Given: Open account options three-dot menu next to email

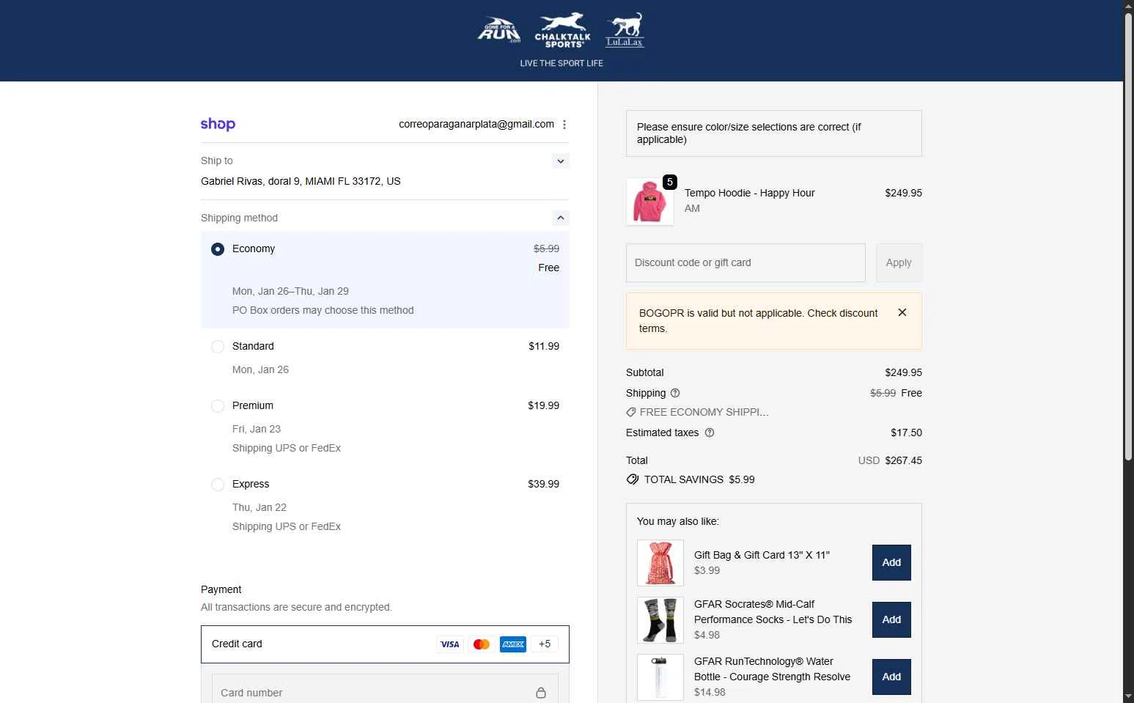Looking at the screenshot, I should pyautogui.click(x=564, y=125).
